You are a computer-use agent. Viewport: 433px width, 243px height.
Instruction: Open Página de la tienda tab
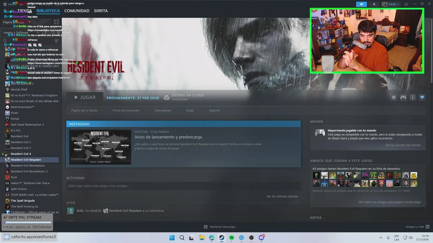84,110
